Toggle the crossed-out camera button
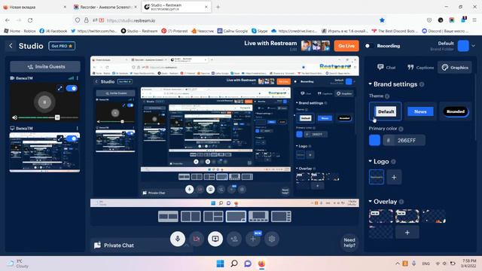Image resolution: width=482 pixels, height=271 pixels. (x=197, y=239)
